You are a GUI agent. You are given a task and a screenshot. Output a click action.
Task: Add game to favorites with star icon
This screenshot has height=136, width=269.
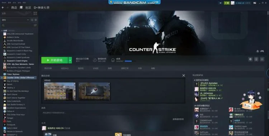tap(262, 59)
